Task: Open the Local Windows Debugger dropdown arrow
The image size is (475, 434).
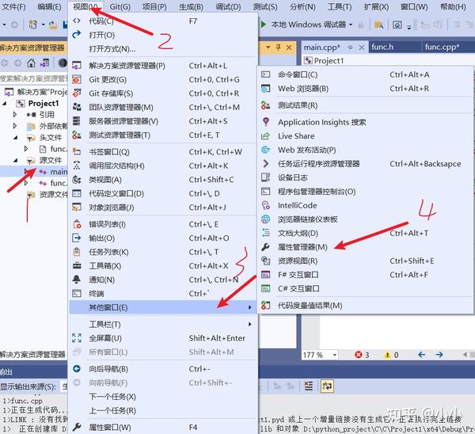Action: pos(351,25)
